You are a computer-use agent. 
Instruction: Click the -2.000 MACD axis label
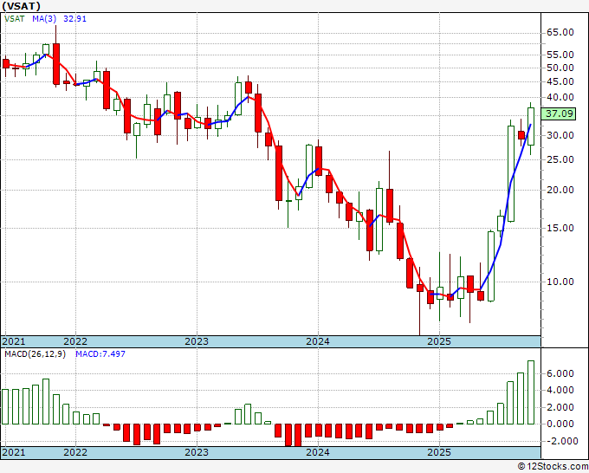point(560,441)
